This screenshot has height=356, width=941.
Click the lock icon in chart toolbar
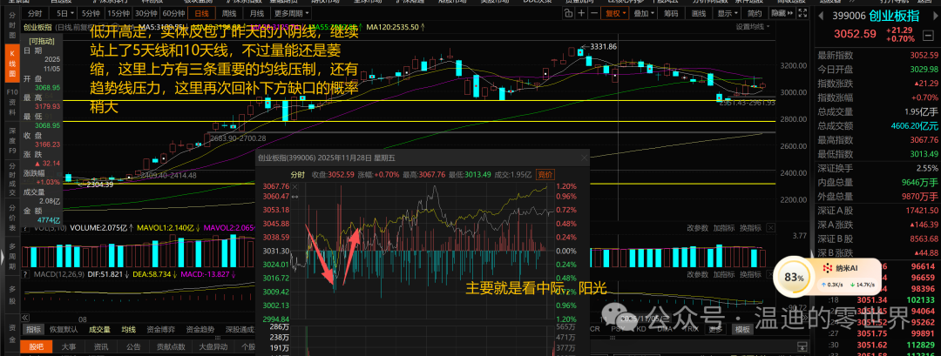click(568, 13)
